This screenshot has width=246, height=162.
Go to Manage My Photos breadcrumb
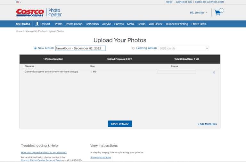[35, 31]
